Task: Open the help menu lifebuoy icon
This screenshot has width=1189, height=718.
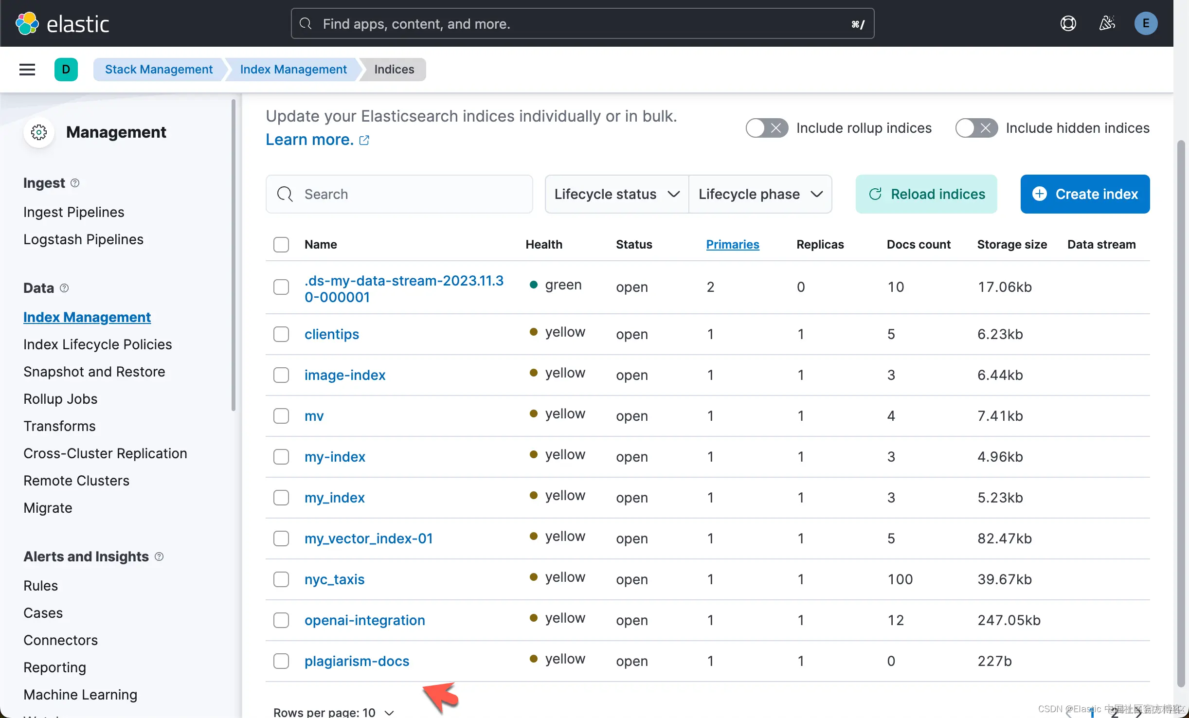Action: [x=1068, y=23]
